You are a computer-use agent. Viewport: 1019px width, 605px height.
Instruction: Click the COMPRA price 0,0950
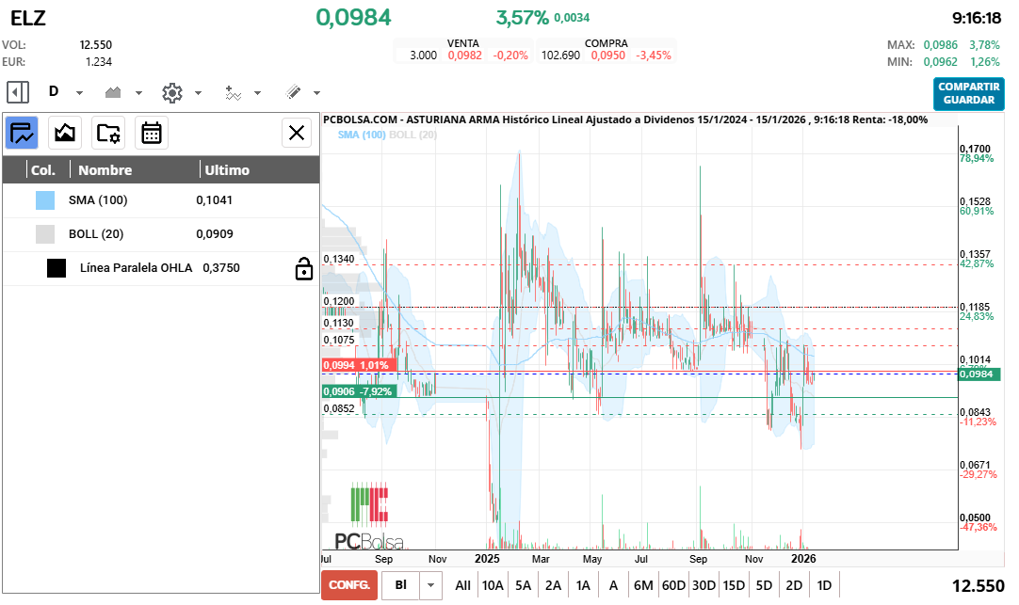(x=608, y=56)
